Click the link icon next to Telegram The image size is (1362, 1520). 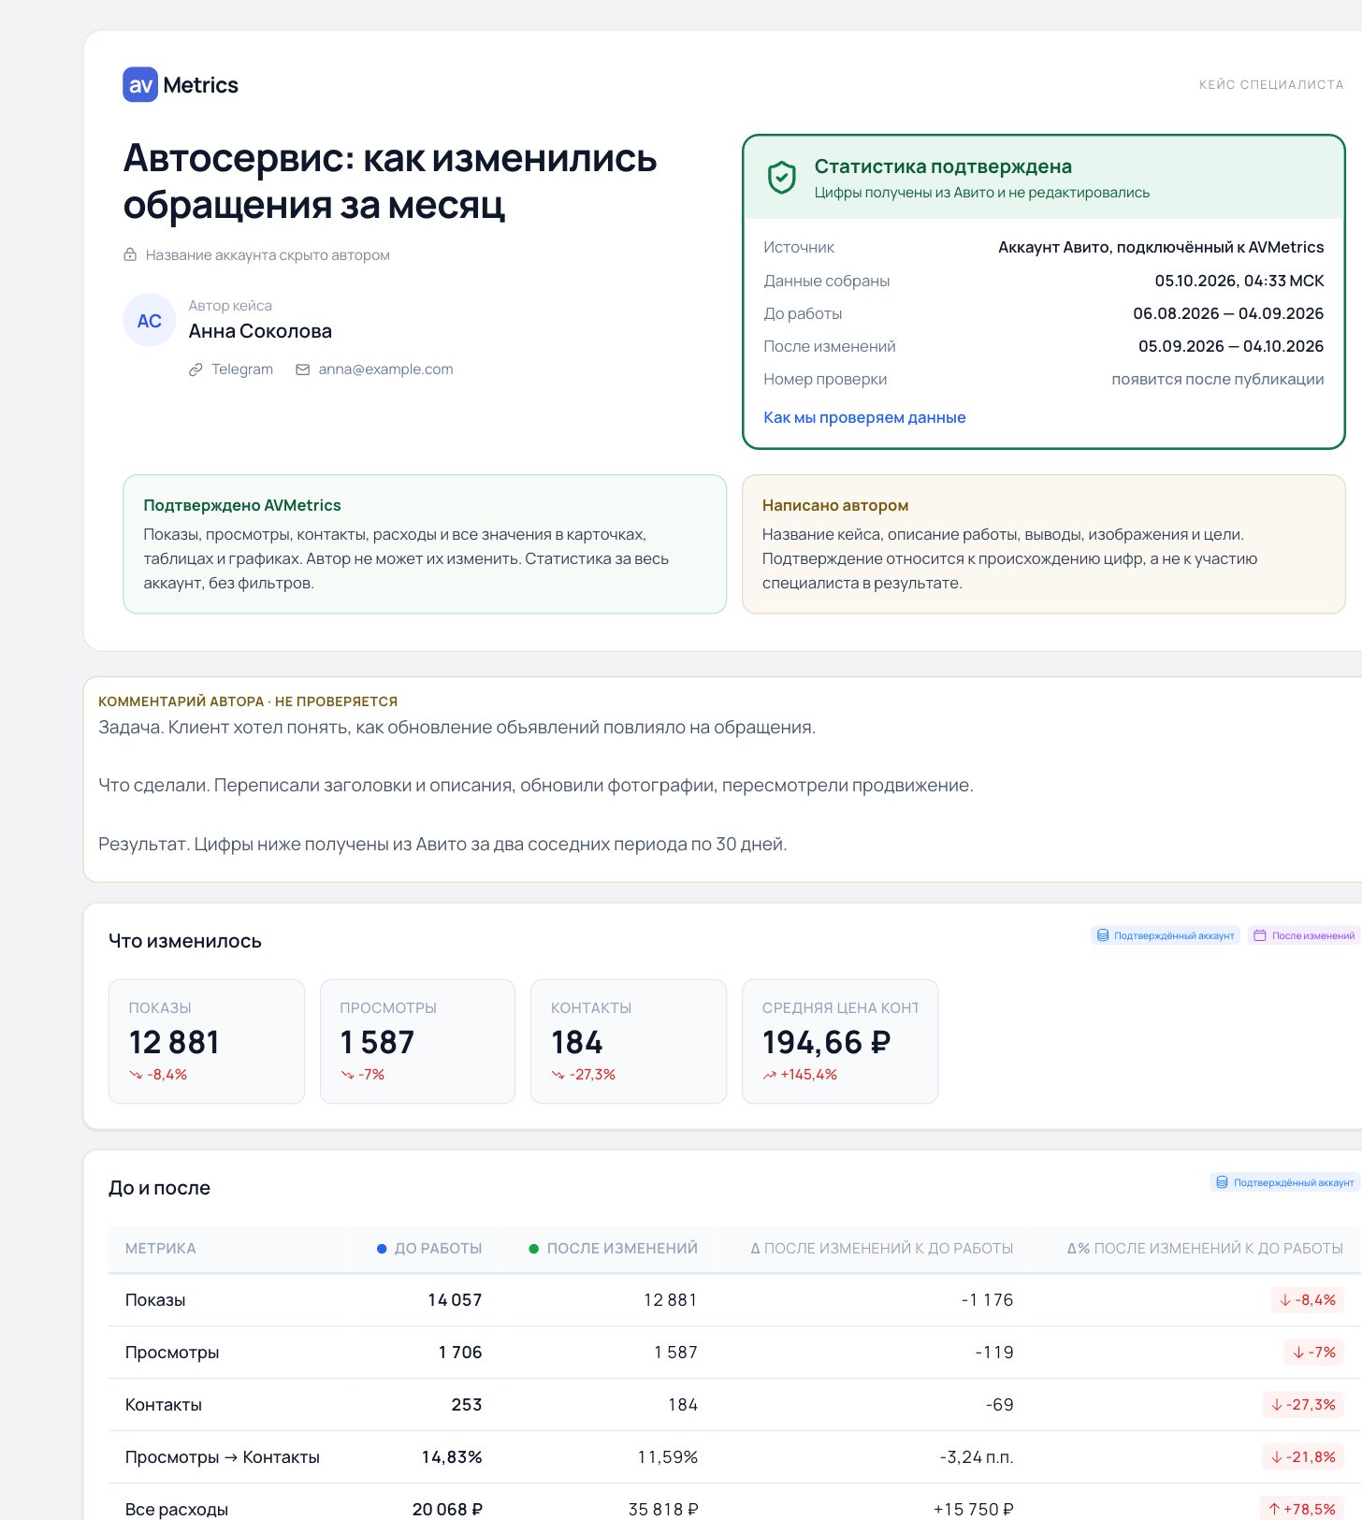(196, 369)
